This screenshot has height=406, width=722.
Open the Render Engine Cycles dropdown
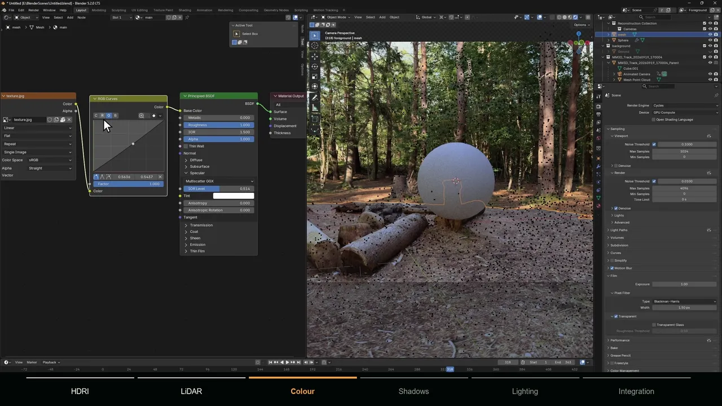(685, 105)
